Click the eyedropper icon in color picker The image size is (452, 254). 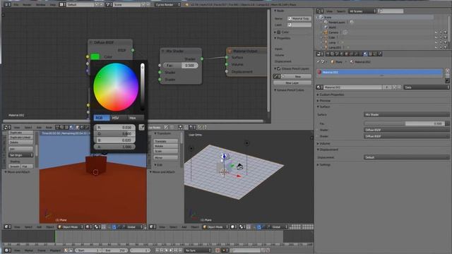(141, 127)
